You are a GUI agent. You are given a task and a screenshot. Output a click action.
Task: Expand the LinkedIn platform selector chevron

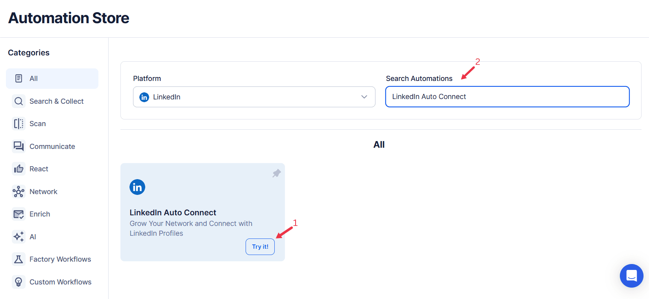coord(364,97)
